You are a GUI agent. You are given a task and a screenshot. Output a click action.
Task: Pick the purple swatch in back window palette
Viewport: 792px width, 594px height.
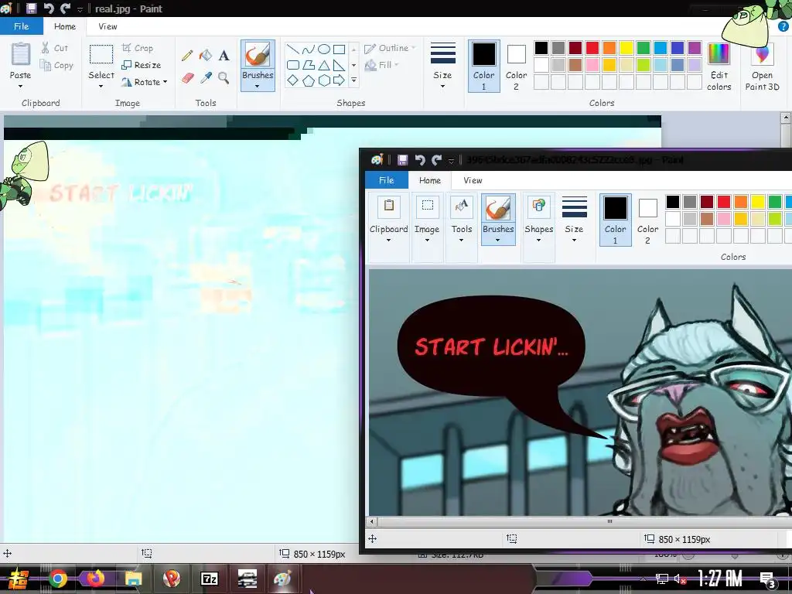pyautogui.click(x=695, y=47)
